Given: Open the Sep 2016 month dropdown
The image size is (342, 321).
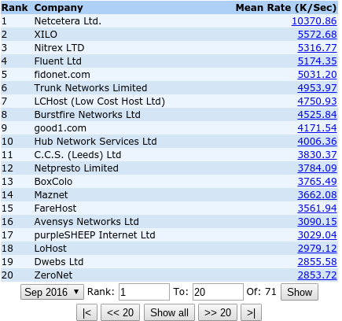Looking at the screenshot, I should click(x=52, y=292).
